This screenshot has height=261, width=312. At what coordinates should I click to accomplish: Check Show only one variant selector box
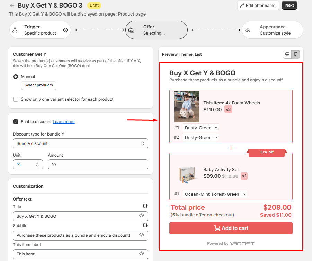click(16, 99)
